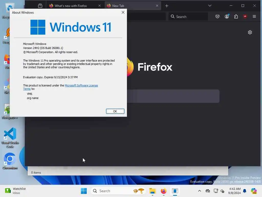Close the About Windows dialog

pyautogui.click(x=123, y=12)
